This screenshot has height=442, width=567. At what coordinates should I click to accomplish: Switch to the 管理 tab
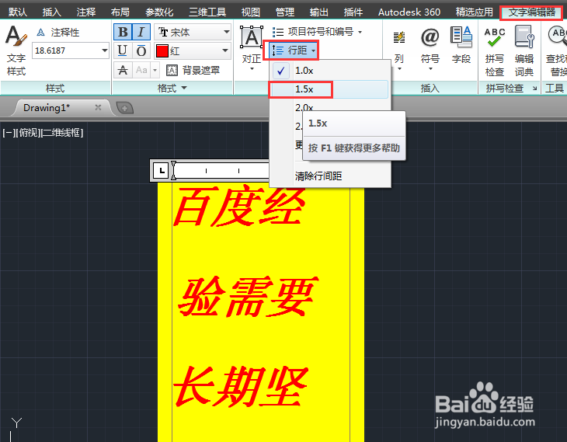(285, 12)
